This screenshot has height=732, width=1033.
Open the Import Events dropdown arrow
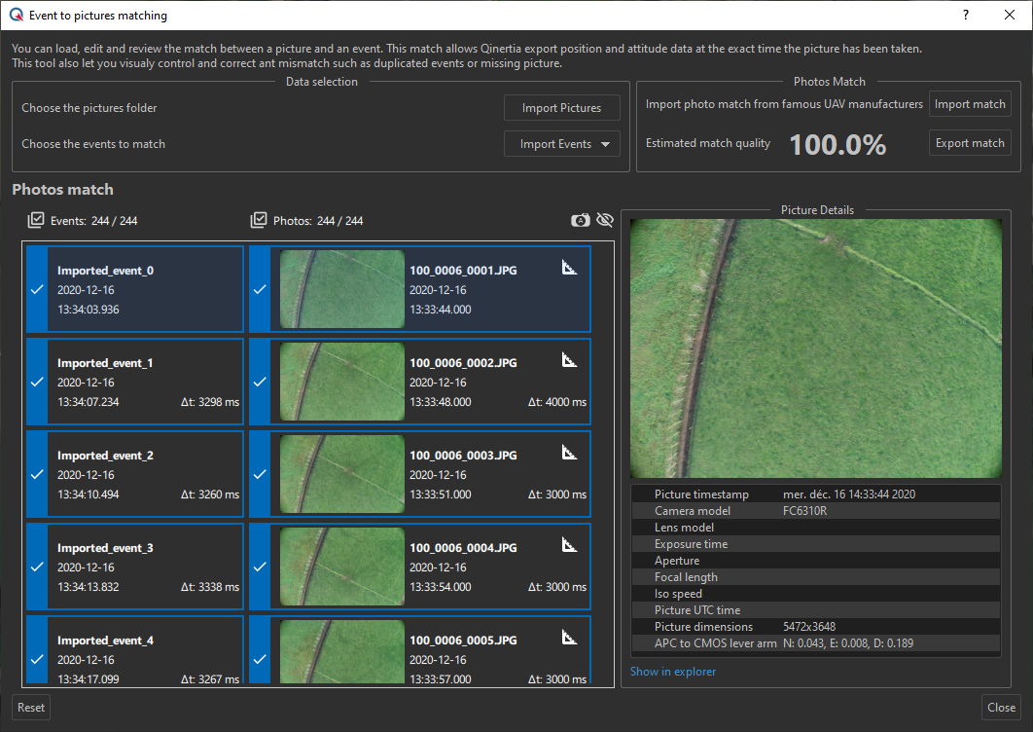pyautogui.click(x=607, y=144)
